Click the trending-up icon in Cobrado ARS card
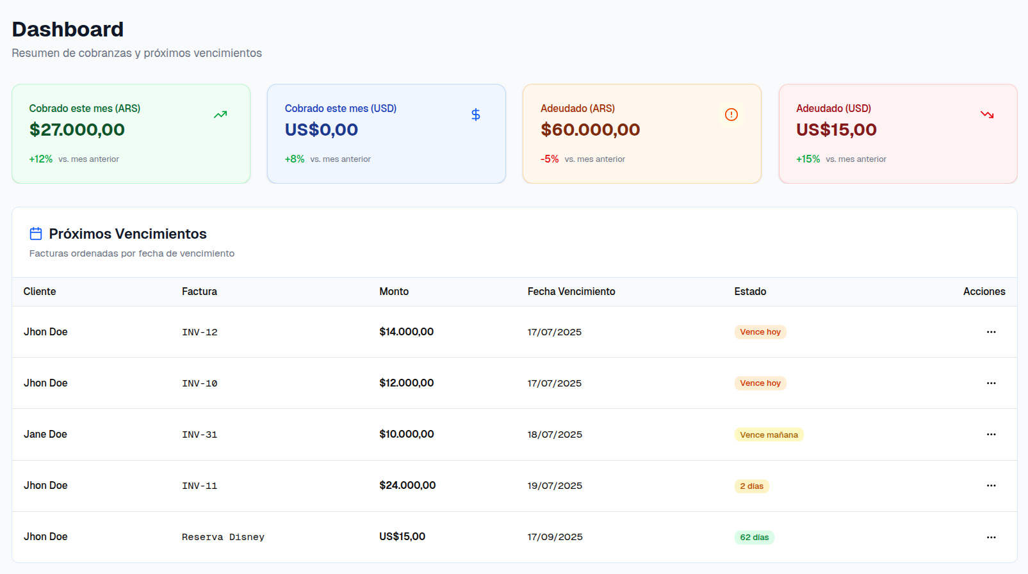 (x=220, y=115)
